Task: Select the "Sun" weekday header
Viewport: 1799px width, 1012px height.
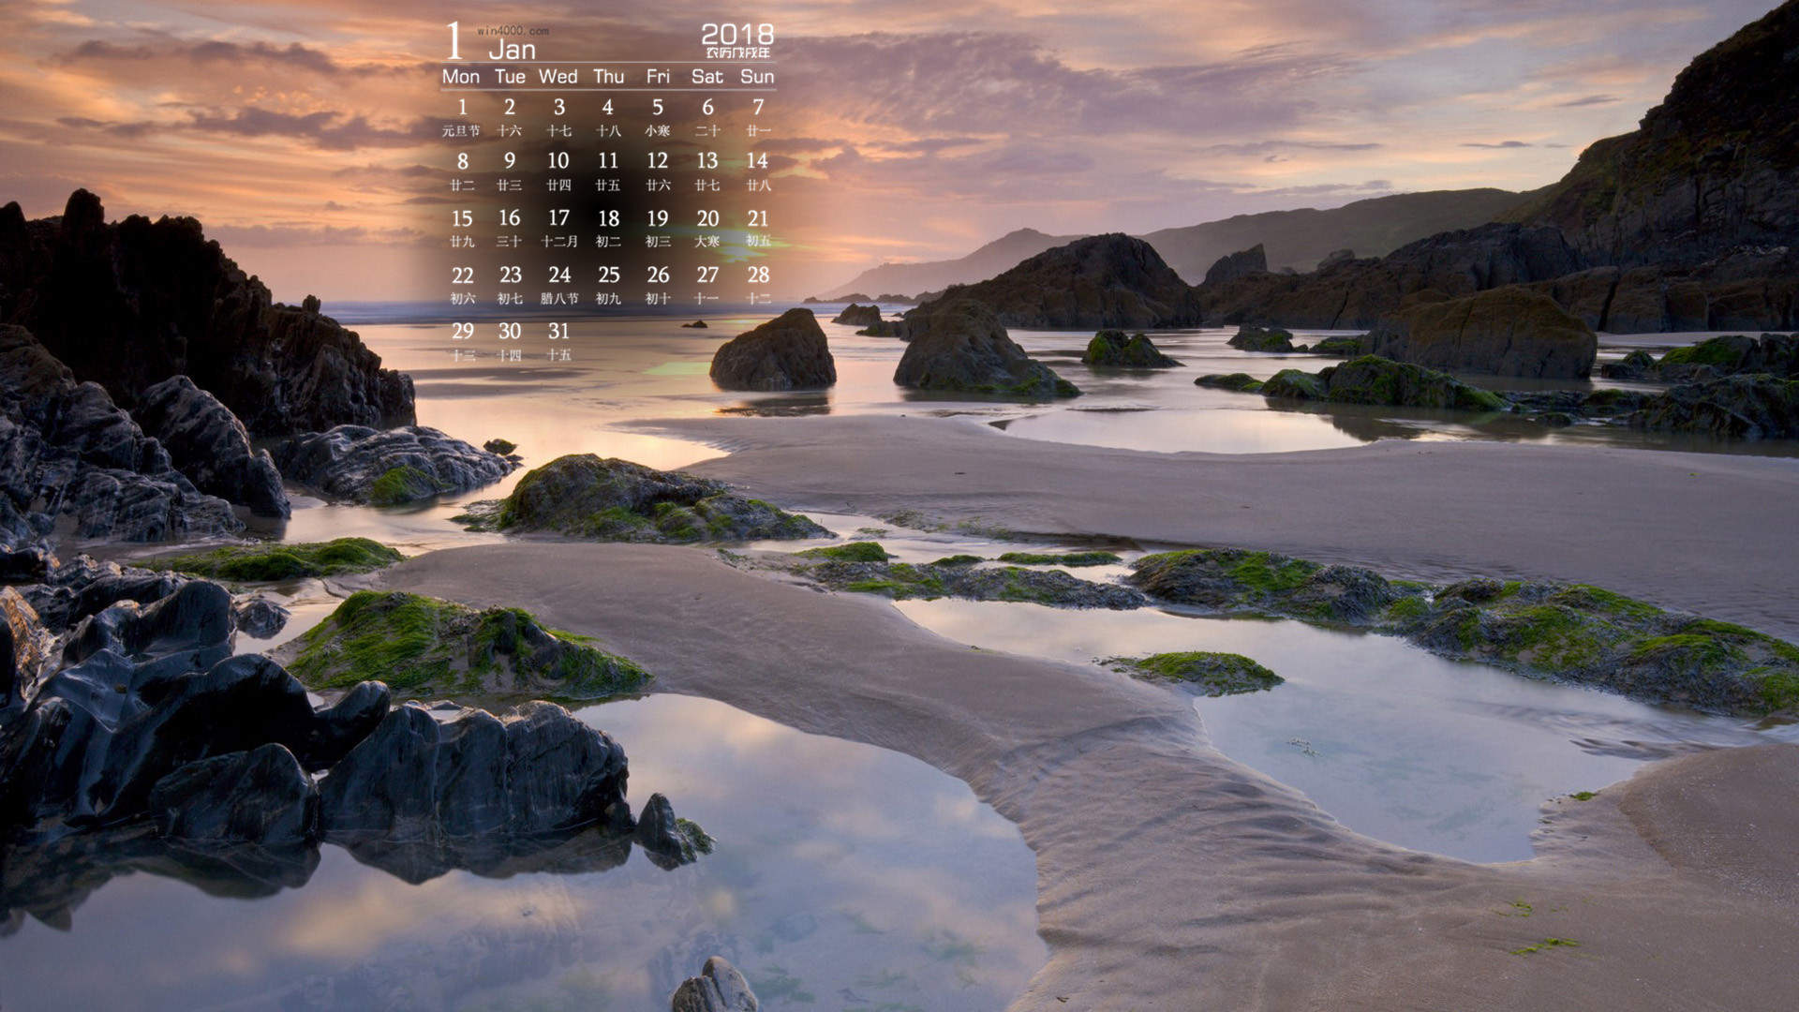Action: click(x=757, y=77)
